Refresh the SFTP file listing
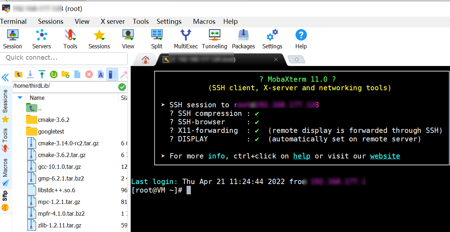This screenshot has width=450, height=232. 53,75
